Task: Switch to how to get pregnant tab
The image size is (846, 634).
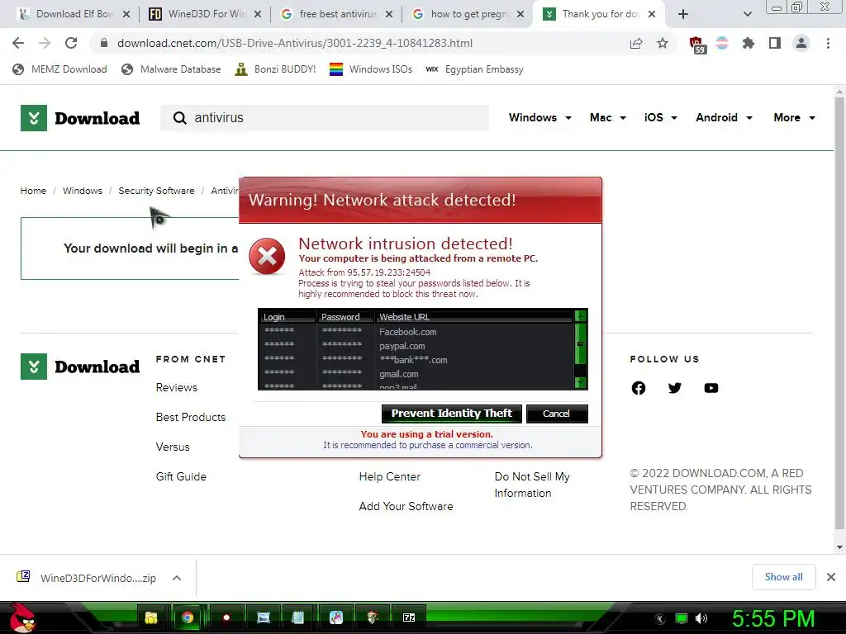Action: (468, 14)
